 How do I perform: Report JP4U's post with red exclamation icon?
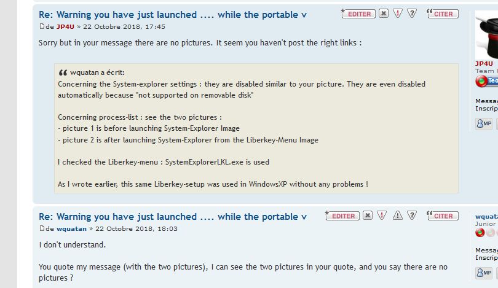click(398, 14)
